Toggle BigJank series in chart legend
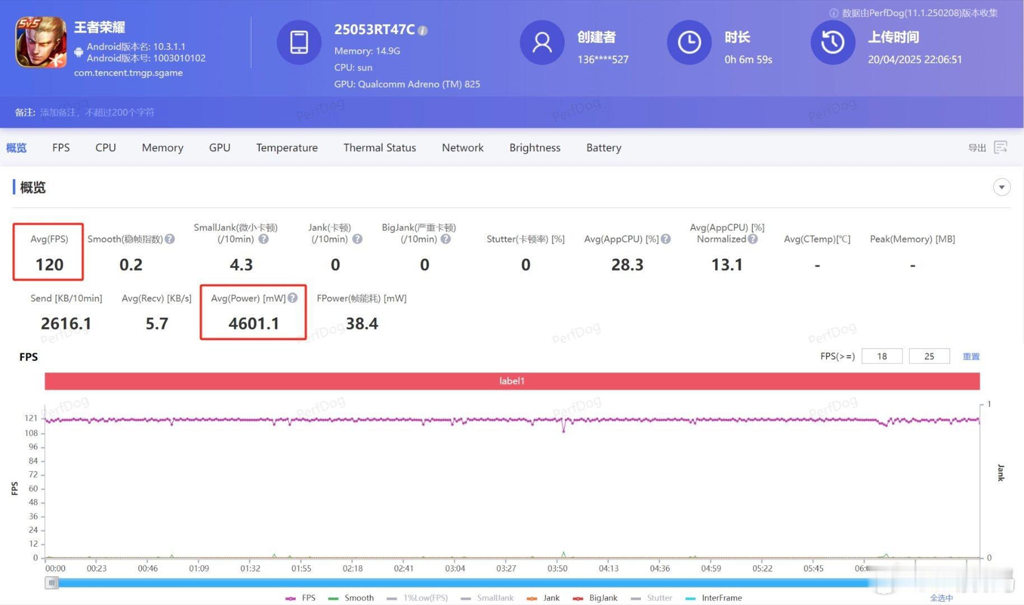Screen dimensions: 1024x605 tap(595, 598)
